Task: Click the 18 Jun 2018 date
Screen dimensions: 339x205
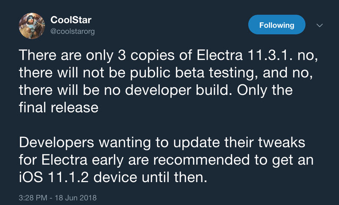Action: [x=76, y=198]
